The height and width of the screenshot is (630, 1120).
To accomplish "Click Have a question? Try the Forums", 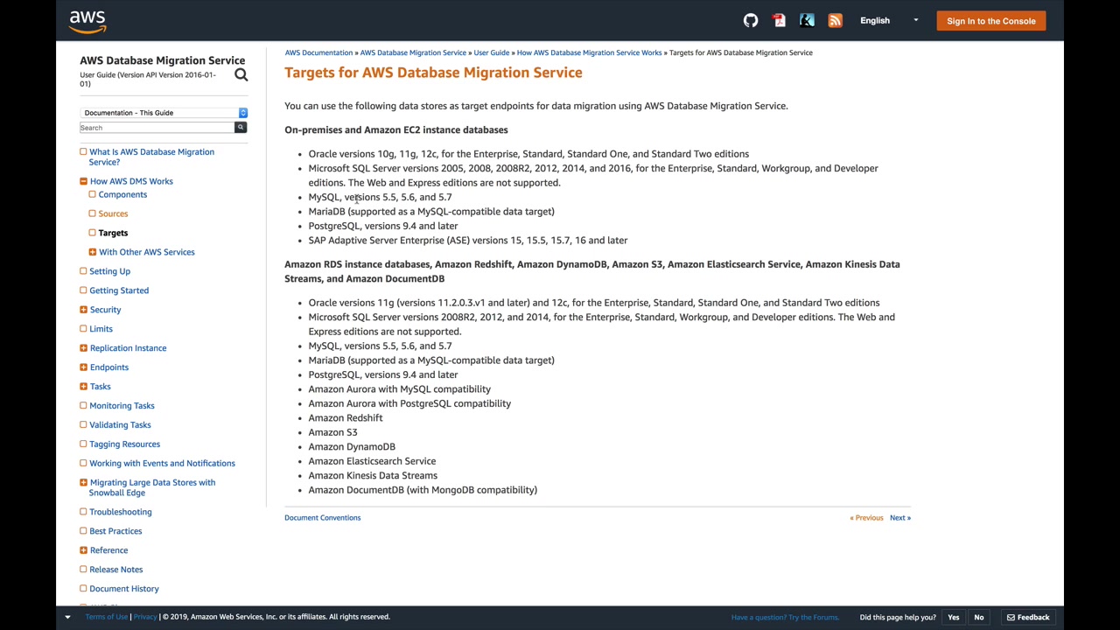I will click(x=785, y=618).
